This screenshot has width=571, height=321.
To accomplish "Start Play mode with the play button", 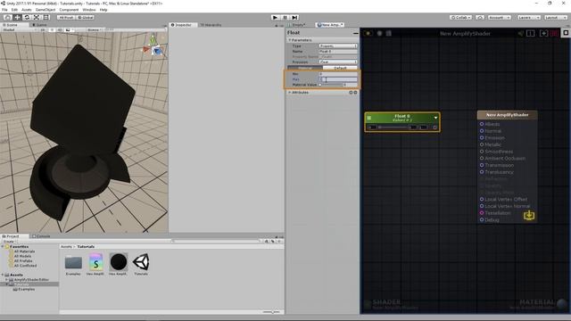I will click(x=276, y=18).
